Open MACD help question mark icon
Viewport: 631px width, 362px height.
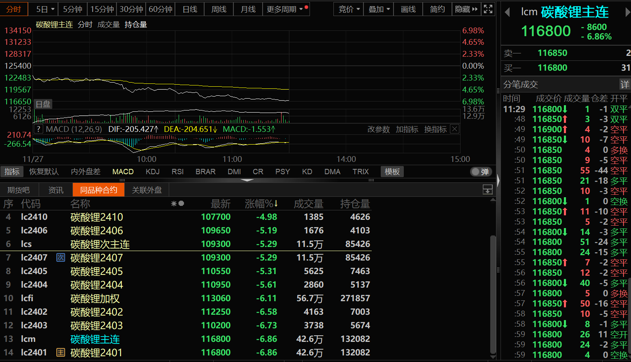[x=38, y=129]
